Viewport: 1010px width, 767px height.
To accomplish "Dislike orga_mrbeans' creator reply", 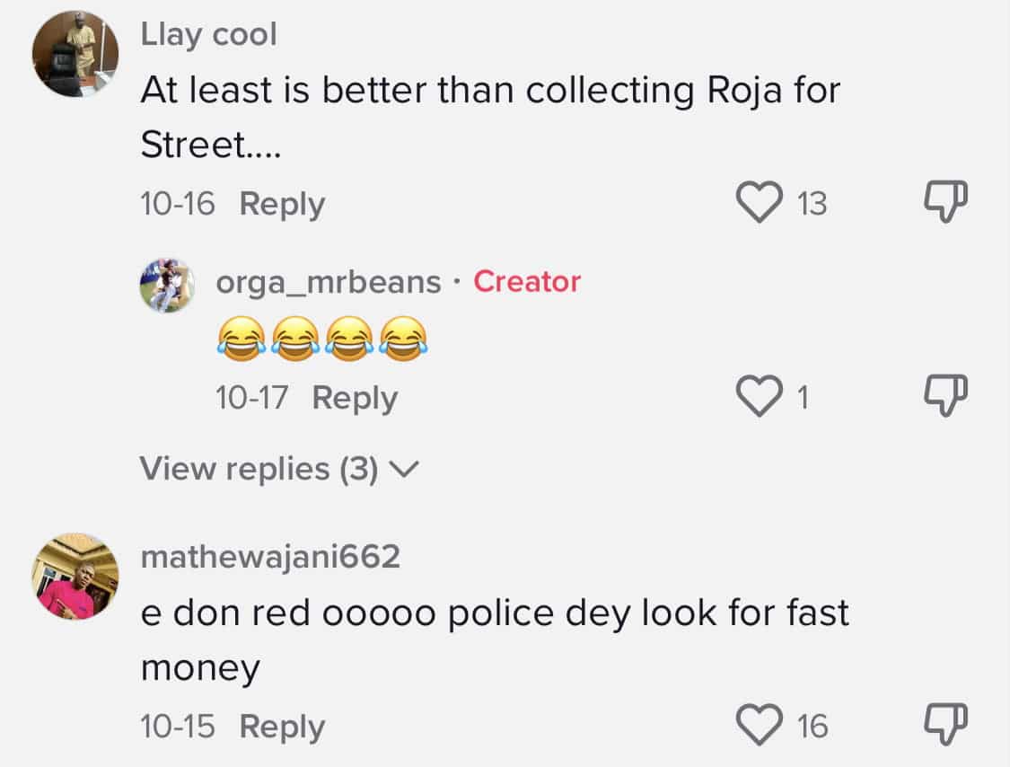I will (946, 396).
